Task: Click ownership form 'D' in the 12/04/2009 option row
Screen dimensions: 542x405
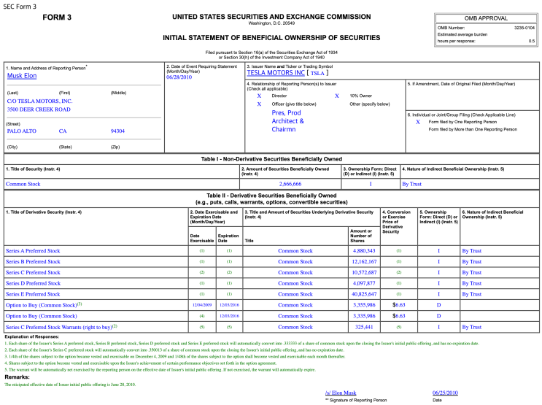Action: tap(438, 305)
